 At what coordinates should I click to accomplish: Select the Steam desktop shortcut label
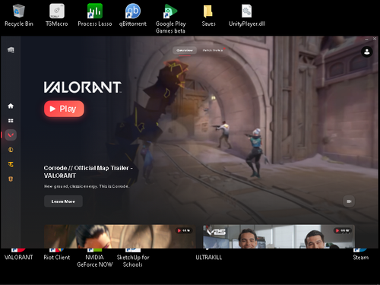coord(361,258)
